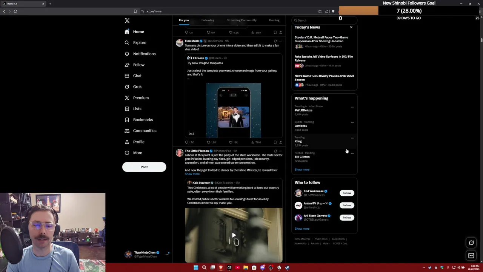The image size is (483, 272).
Task: Open Lists in the sidebar
Action: click(x=133, y=109)
